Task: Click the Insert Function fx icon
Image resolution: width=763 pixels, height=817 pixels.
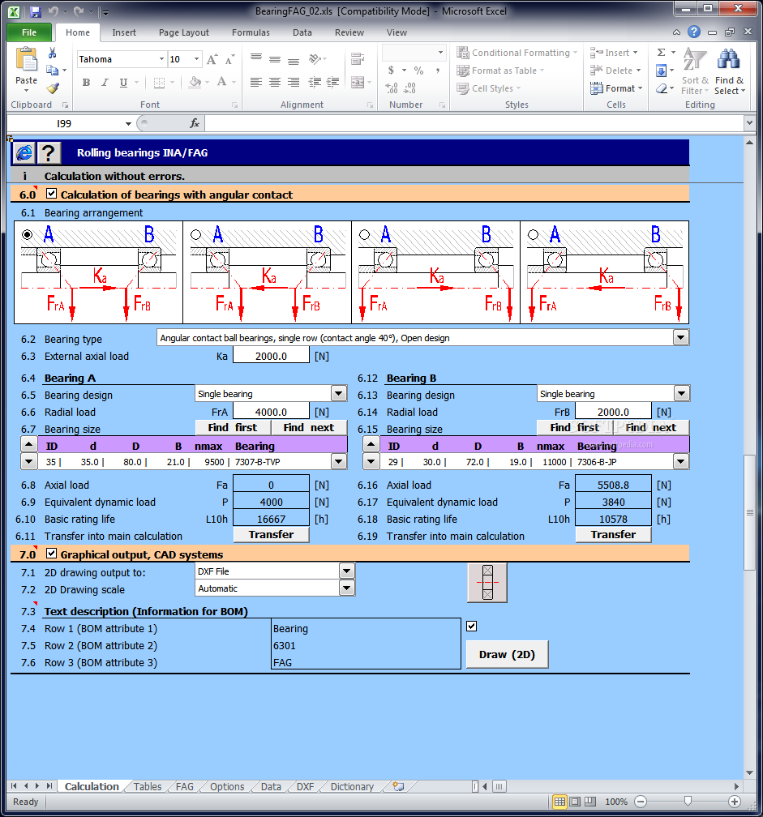Action: [195, 123]
